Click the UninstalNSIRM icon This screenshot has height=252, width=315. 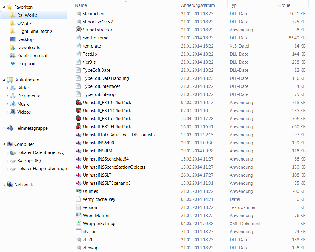pyautogui.click(x=78, y=151)
